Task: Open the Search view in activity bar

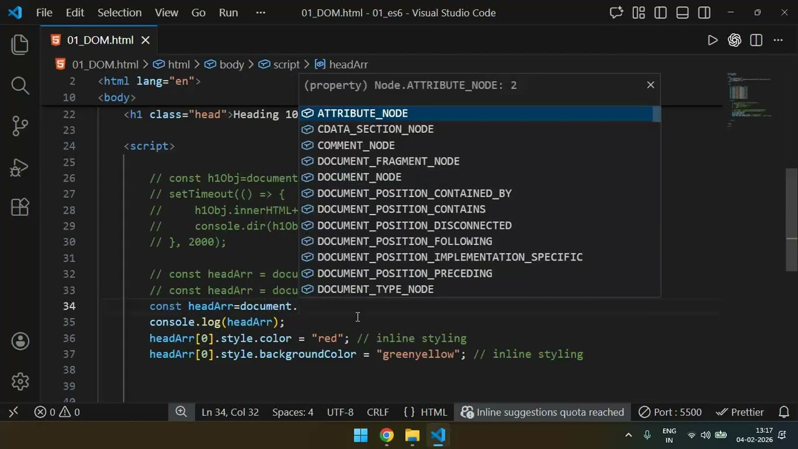Action: pos(20,85)
